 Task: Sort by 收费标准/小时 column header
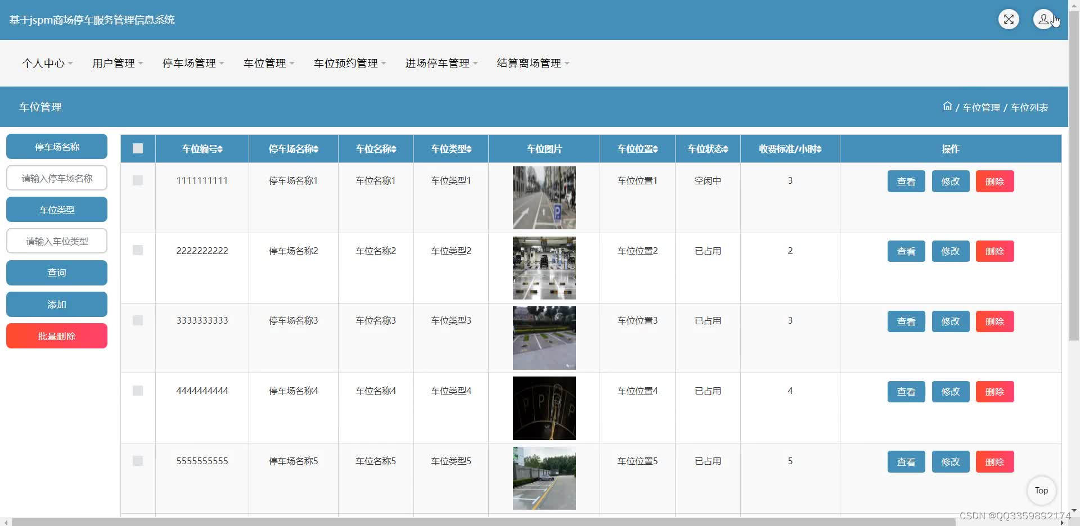pyautogui.click(x=790, y=149)
